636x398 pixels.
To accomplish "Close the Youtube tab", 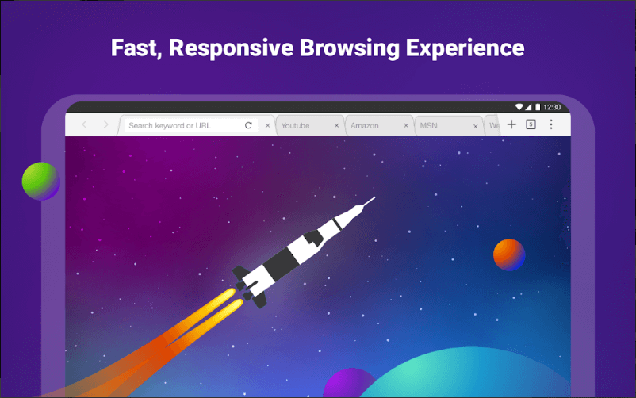I will [336, 125].
